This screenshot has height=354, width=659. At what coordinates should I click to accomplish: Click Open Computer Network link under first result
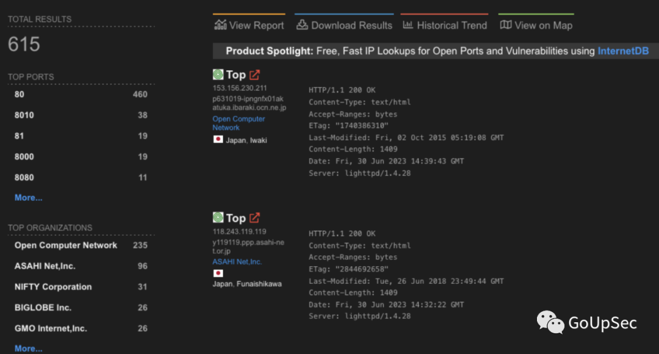click(239, 123)
